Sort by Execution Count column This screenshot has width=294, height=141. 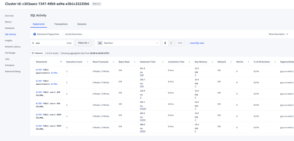pyautogui.click(x=74, y=62)
